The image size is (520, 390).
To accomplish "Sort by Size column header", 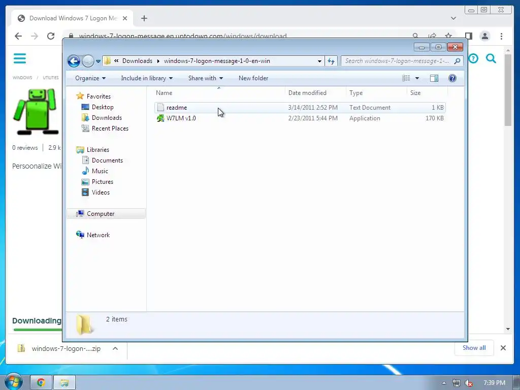I will click(x=427, y=93).
